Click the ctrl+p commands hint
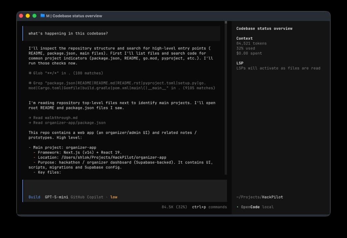 tap(209, 207)
